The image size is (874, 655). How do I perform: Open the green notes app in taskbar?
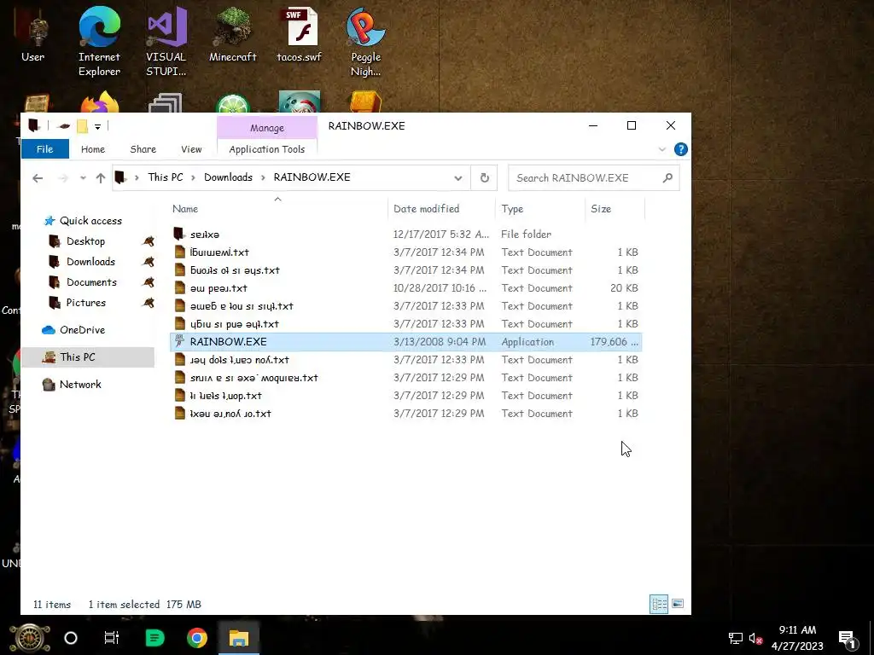tap(154, 638)
